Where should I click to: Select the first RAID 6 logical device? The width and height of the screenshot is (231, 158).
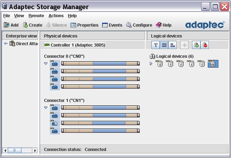pyautogui.click(x=180, y=63)
